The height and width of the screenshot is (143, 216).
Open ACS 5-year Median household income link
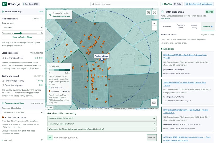tap(187, 139)
